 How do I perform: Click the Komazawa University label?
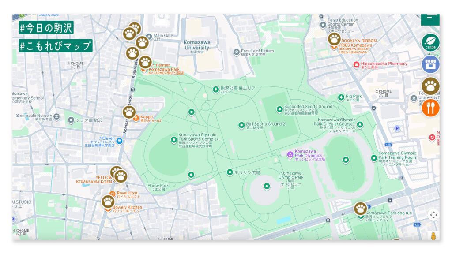197,45
